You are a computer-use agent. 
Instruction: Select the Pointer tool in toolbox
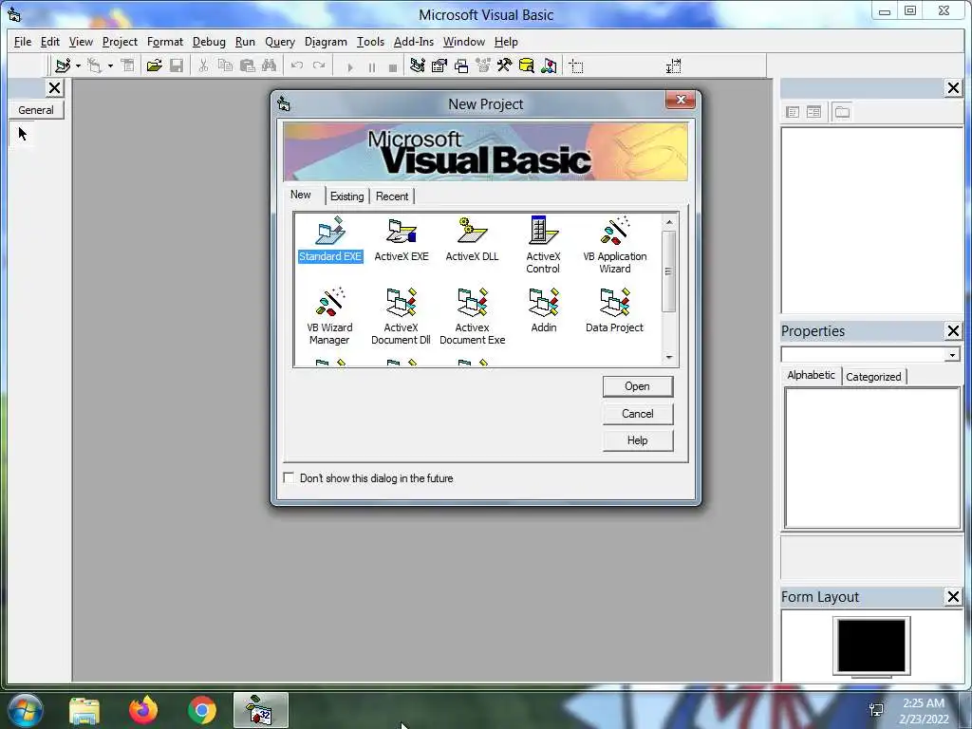[23, 133]
